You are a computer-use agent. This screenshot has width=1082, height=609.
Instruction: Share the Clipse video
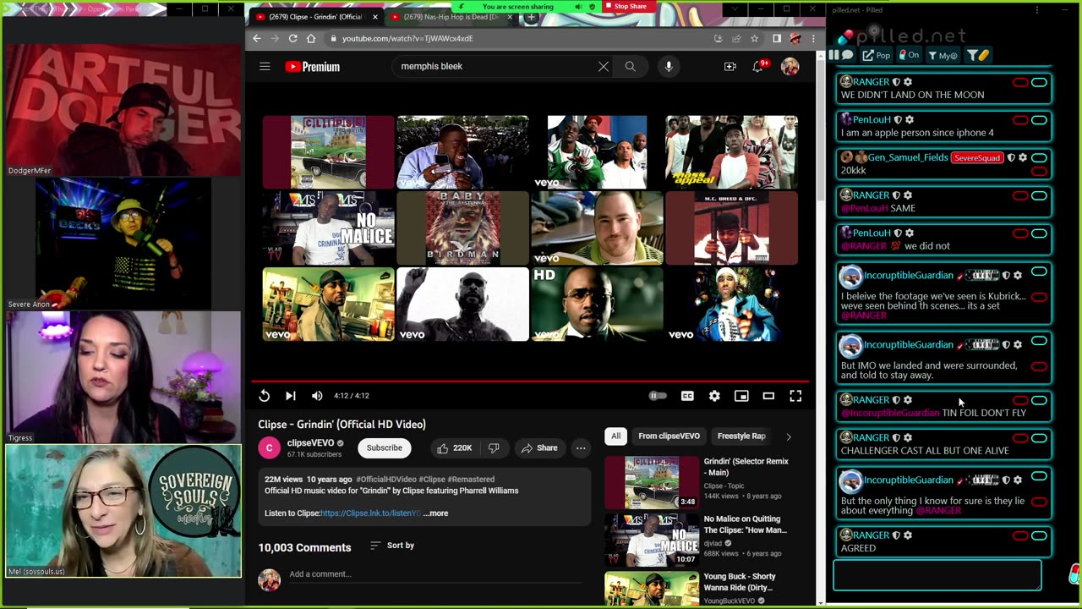coord(539,447)
